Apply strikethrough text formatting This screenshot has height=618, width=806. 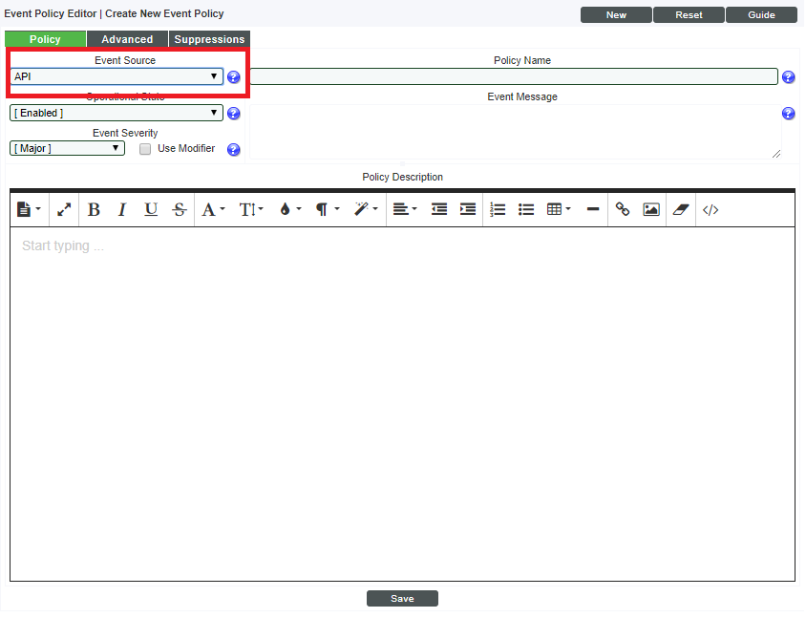(x=180, y=209)
